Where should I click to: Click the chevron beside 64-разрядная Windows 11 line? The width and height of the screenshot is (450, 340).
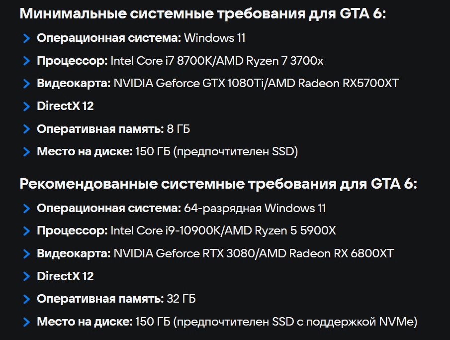[26, 208]
